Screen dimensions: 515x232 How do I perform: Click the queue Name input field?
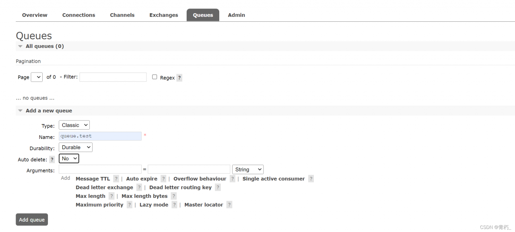100,136
